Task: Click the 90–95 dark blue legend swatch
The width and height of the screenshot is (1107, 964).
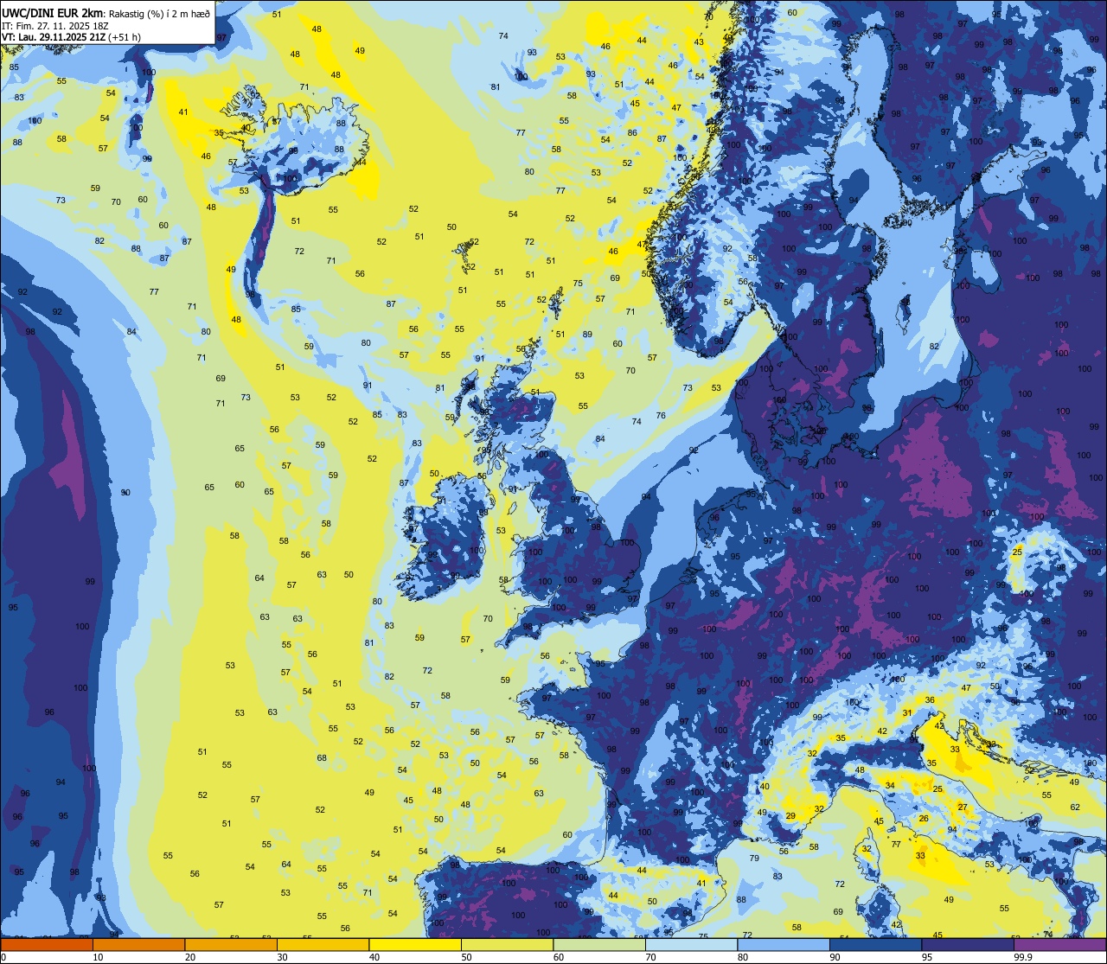Action: [x=875, y=944]
